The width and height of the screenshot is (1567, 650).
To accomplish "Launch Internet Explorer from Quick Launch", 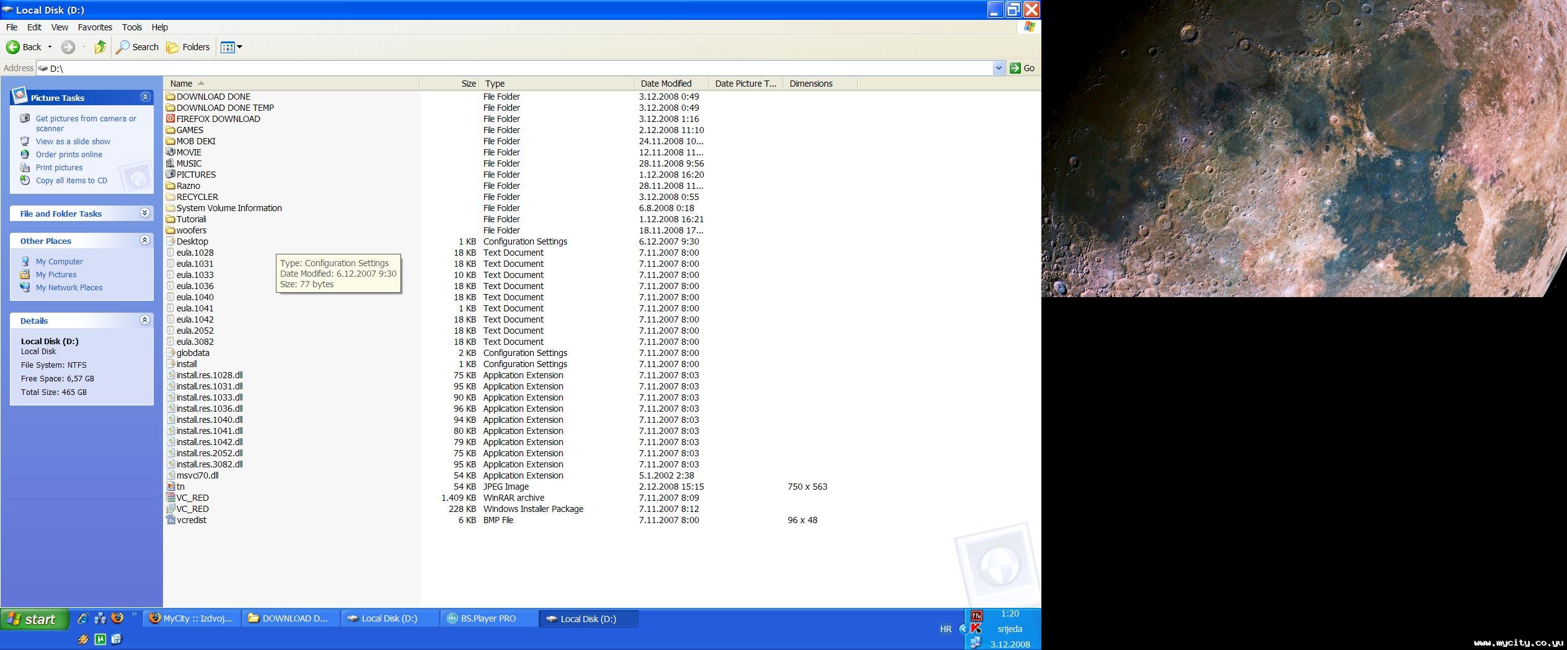I will [82, 618].
